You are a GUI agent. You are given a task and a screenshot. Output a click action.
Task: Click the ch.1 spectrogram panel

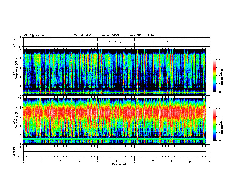coord(115,72)
